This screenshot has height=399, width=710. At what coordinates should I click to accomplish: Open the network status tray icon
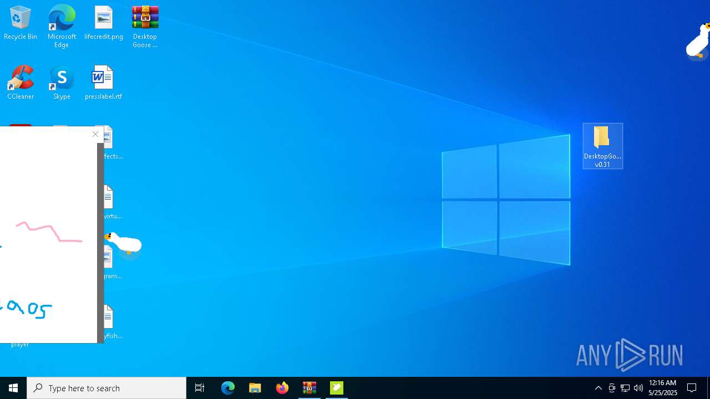coord(625,388)
